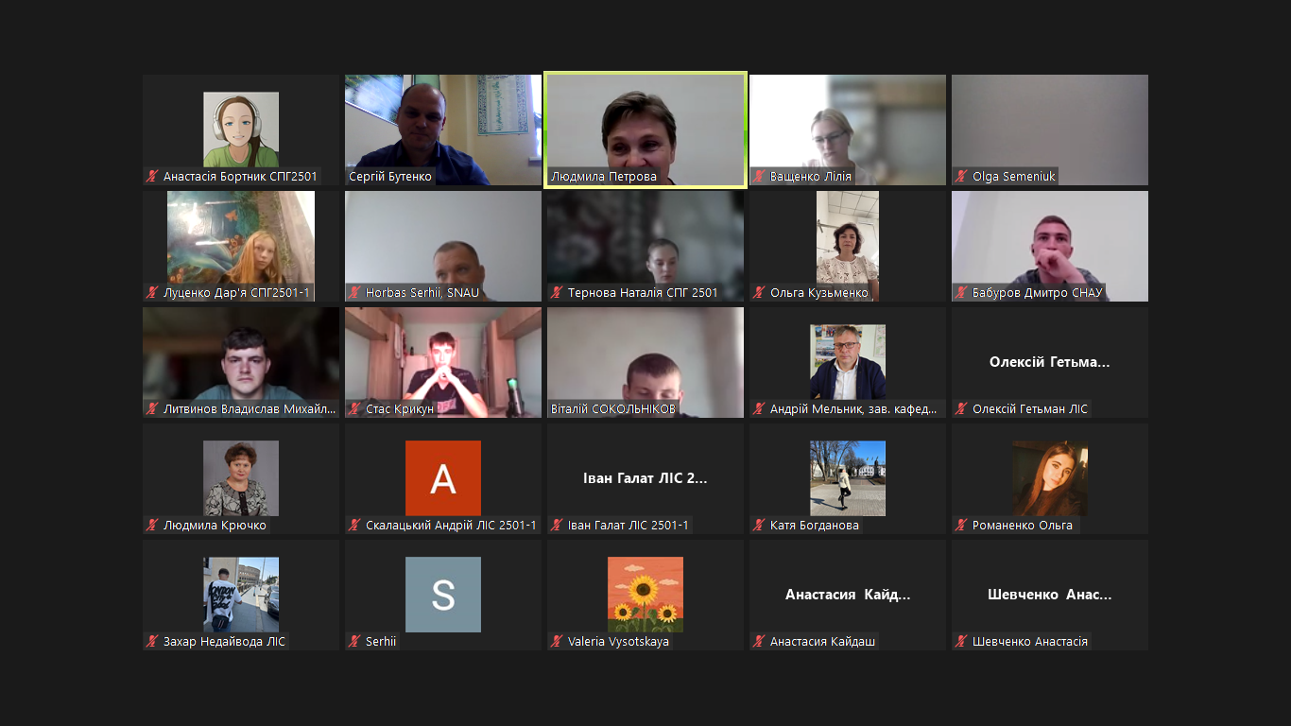Click muted mic icon beside Катя Богданова
Image resolution: width=1291 pixels, height=726 pixels.
pyautogui.click(x=758, y=526)
